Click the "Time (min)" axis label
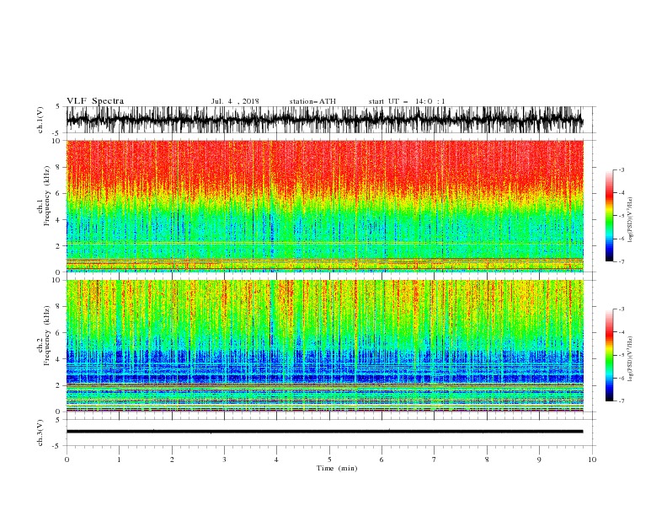 337,468
